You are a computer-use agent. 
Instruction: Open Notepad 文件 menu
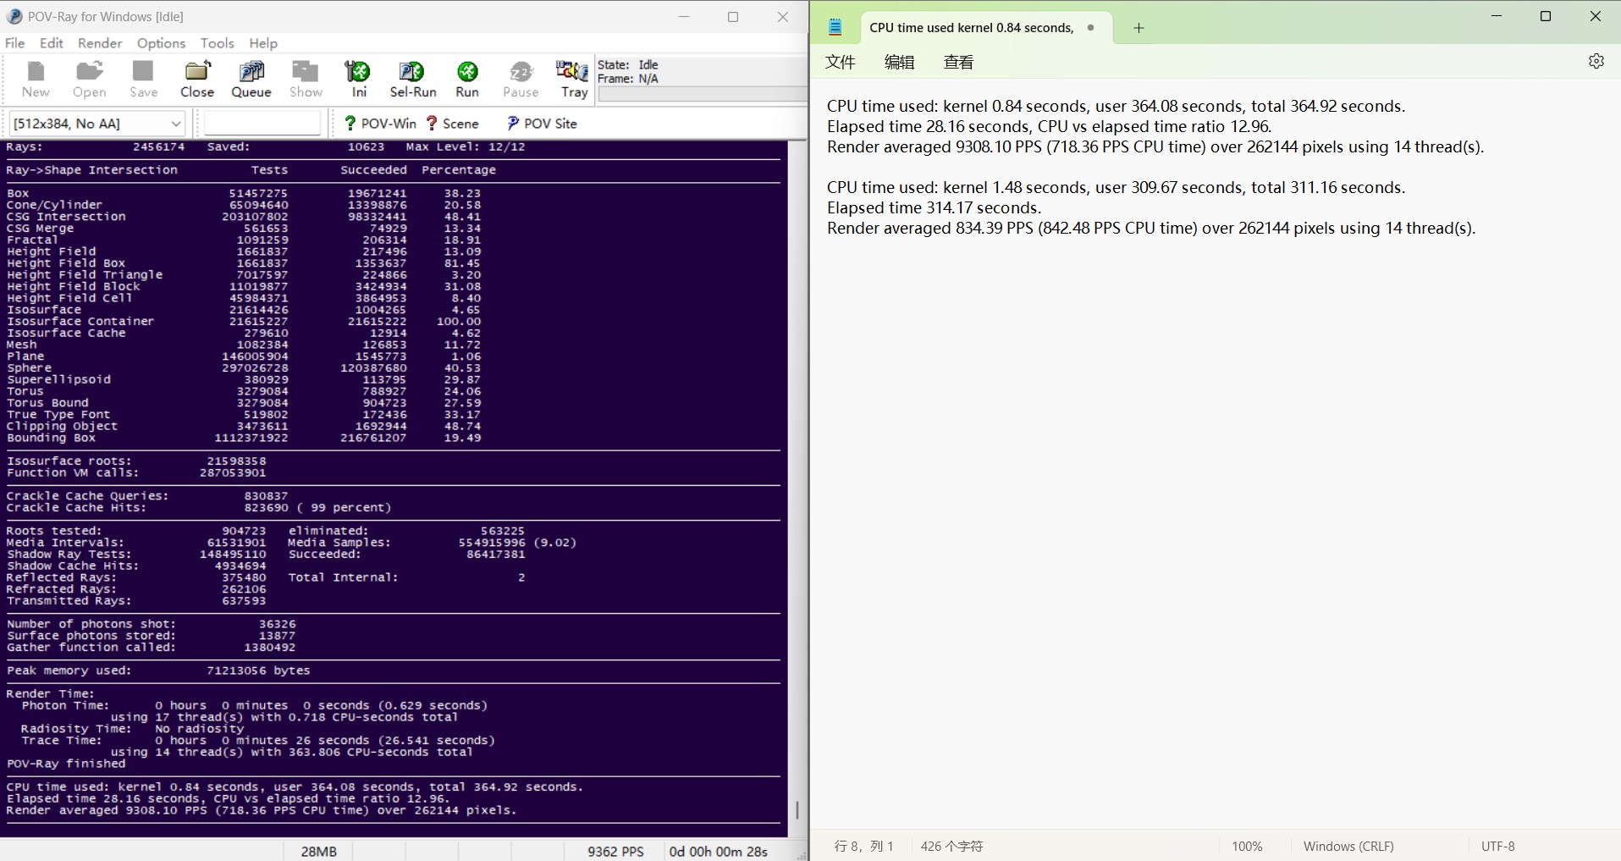tap(841, 62)
